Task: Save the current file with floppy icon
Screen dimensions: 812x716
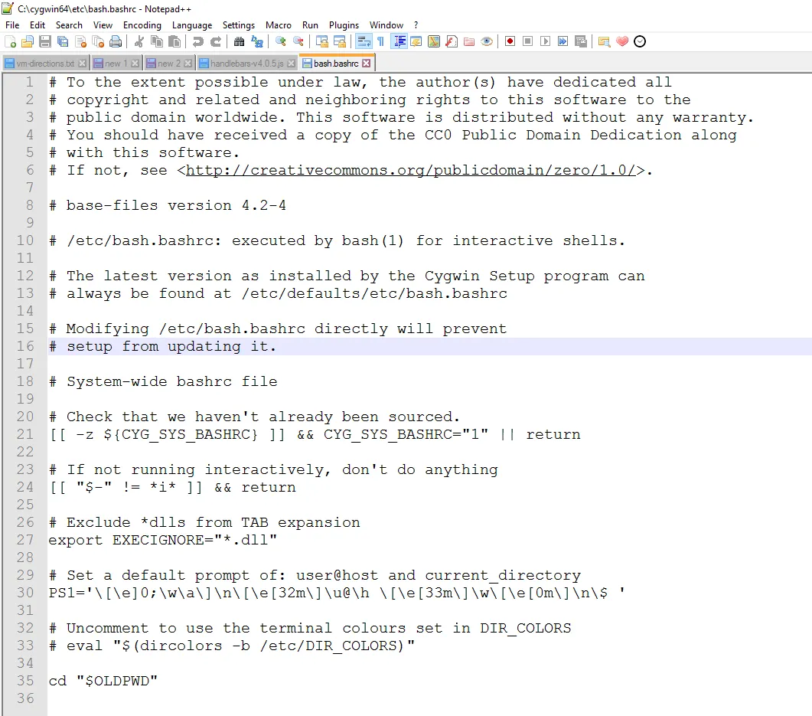Action: [x=45, y=41]
